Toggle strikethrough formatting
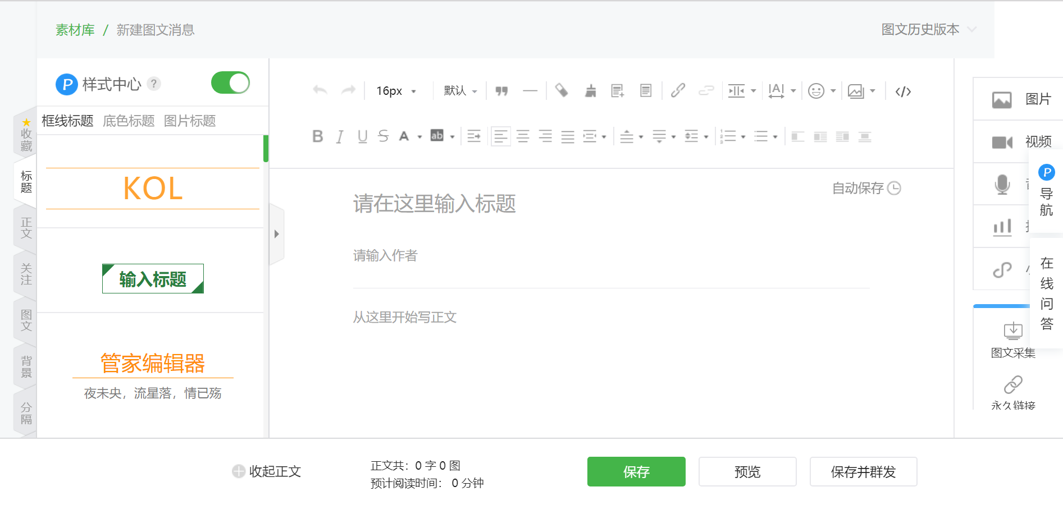The width and height of the screenshot is (1063, 505). click(x=383, y=136)
